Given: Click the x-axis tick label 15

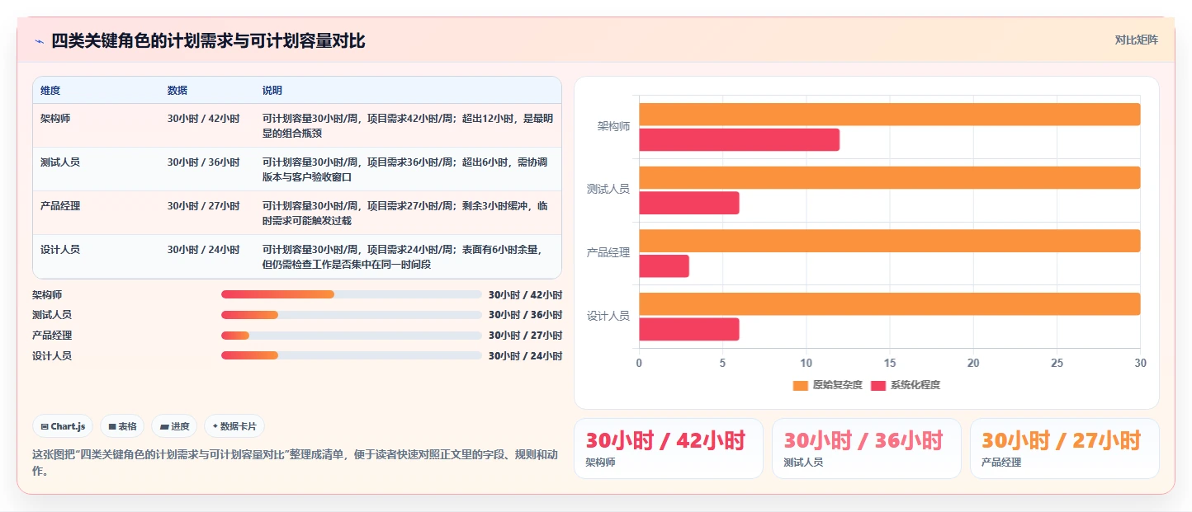Looking at the screenshot, I should (889, 363).
